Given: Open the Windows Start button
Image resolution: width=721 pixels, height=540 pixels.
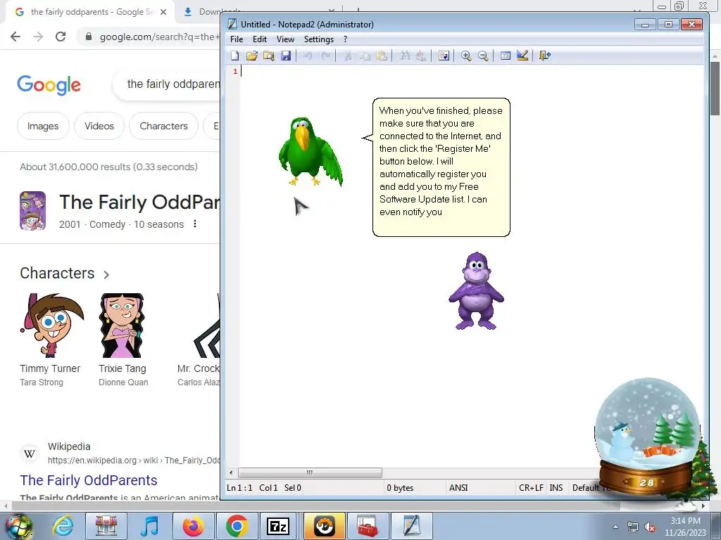Looking at the screenshot, I should (x=18, y=526).
